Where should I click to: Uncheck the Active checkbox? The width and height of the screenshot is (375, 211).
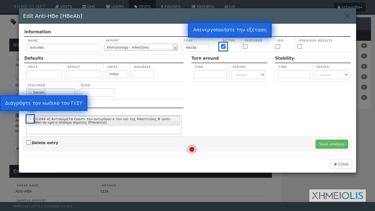(223, 47)
